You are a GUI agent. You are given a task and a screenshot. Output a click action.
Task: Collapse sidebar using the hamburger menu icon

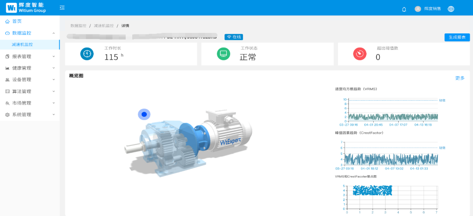click(63, 8)
